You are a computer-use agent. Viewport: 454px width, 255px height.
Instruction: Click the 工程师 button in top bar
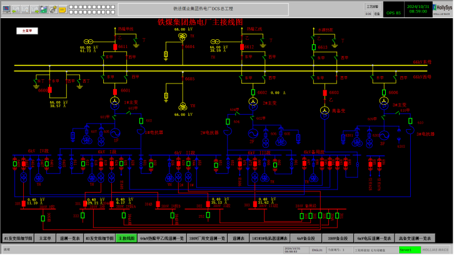tap(373, 6)
